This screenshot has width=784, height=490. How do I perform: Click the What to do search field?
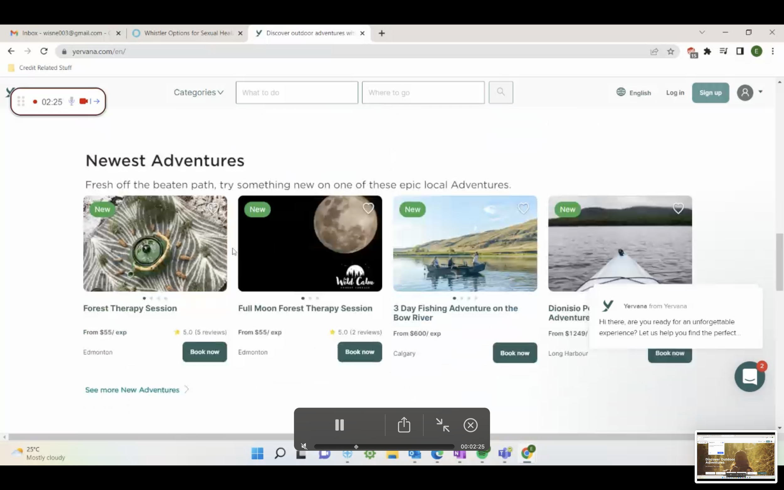click(x=297, y=93)
